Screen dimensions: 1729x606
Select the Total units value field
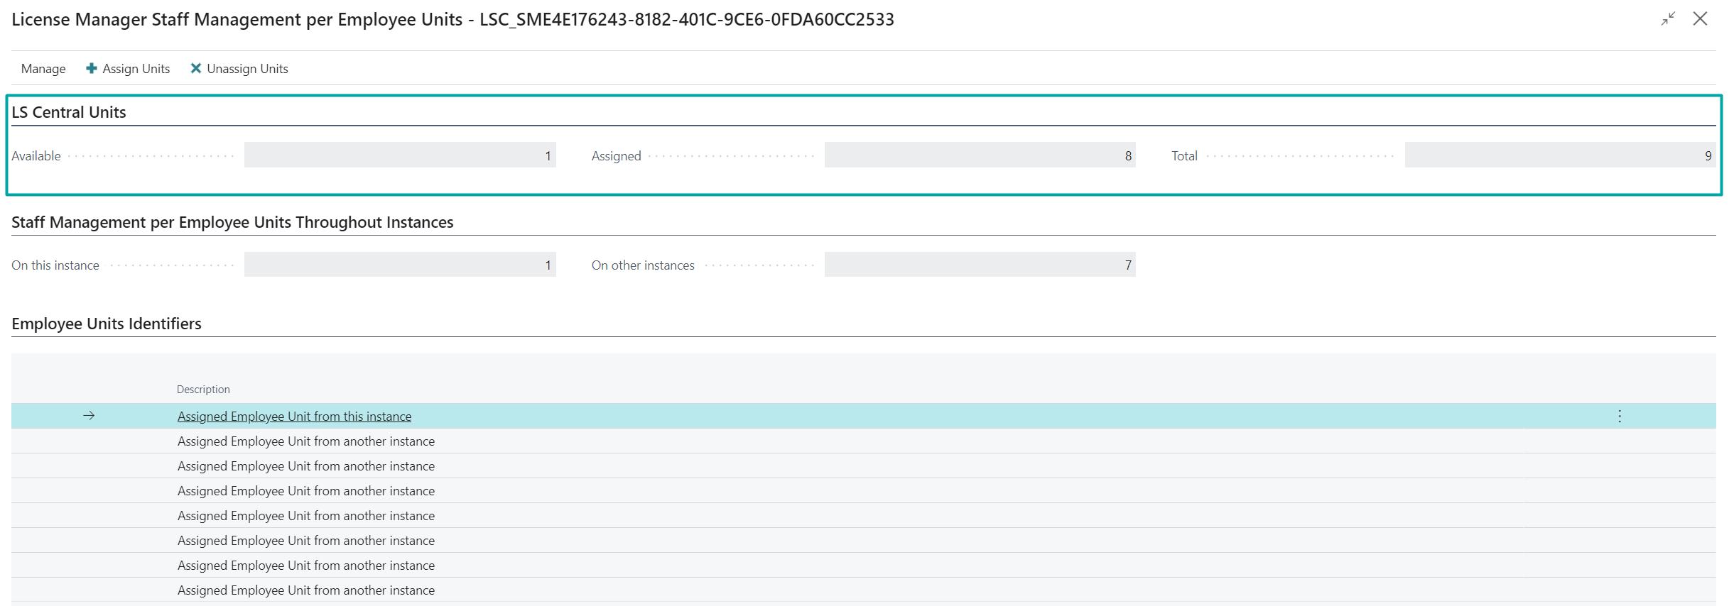[1561, 155]
